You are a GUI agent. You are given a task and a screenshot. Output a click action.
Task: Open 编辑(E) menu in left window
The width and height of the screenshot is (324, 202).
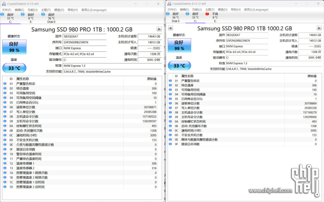[x=20, y=10]
